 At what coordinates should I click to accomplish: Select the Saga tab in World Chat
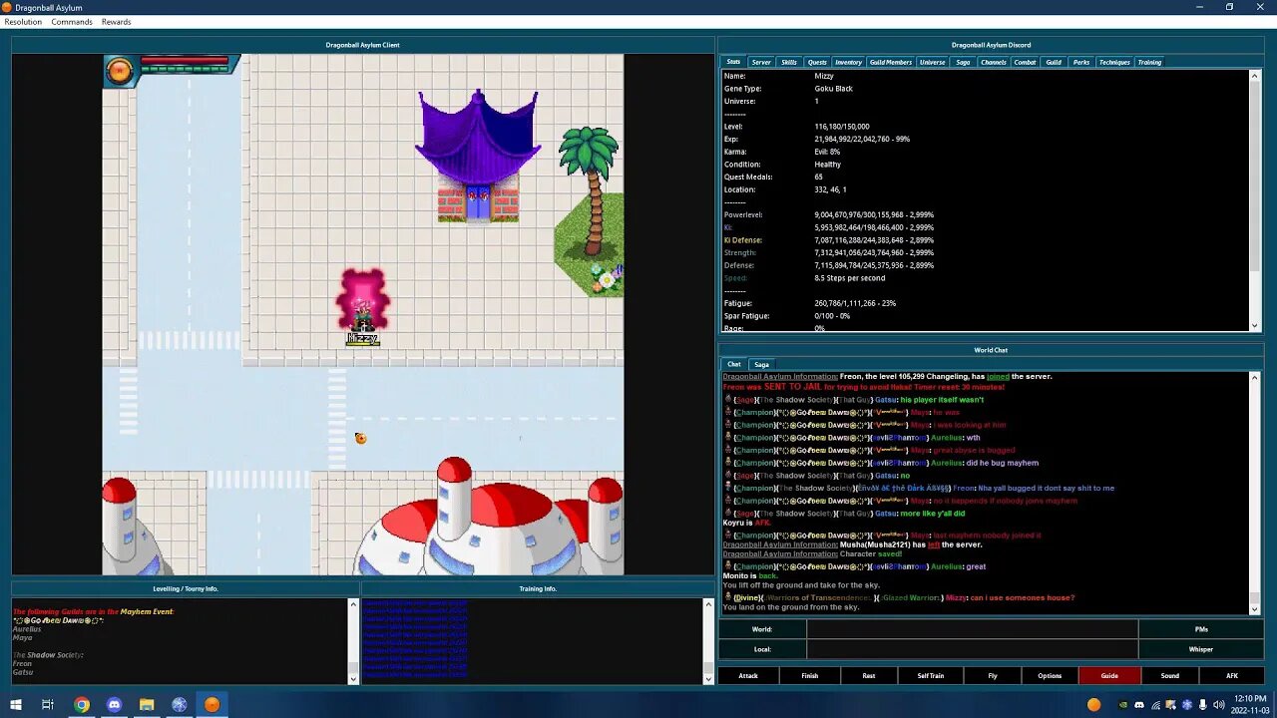point(761,364)
